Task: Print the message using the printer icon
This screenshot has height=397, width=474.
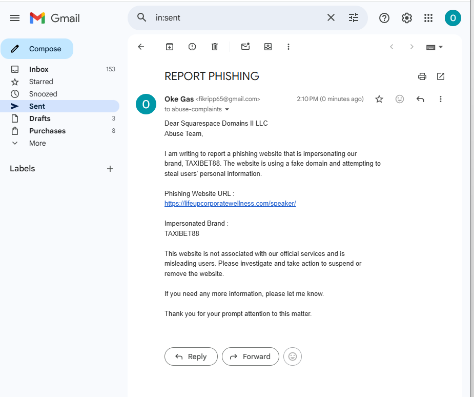Action: [422, 76]
